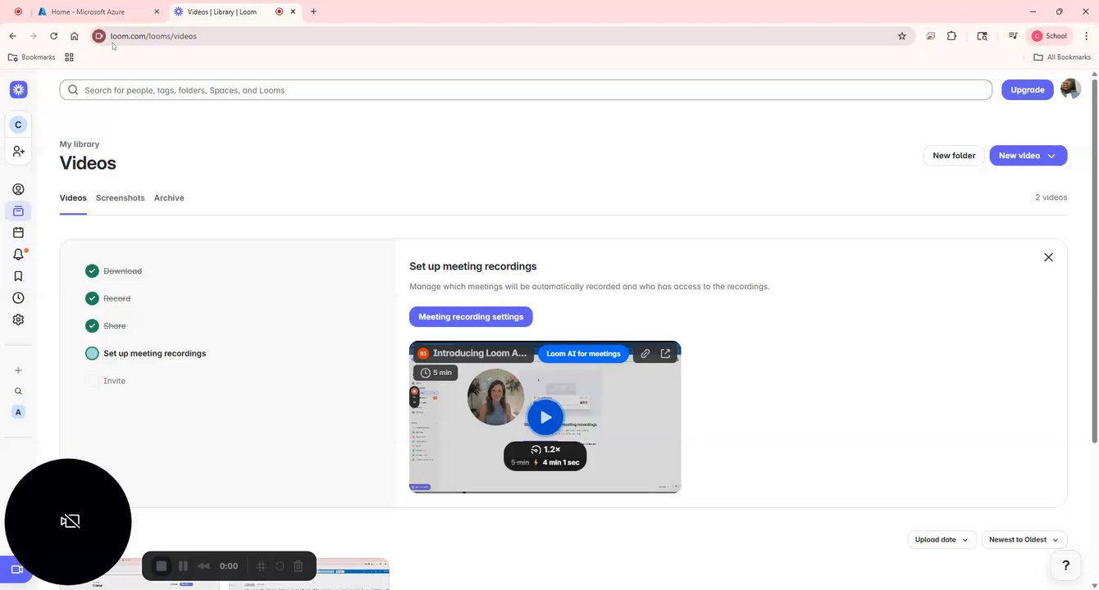Open the New video dropdown
The height and width of the screenshot is (590, 1099).
click(x=1028, y=156)
